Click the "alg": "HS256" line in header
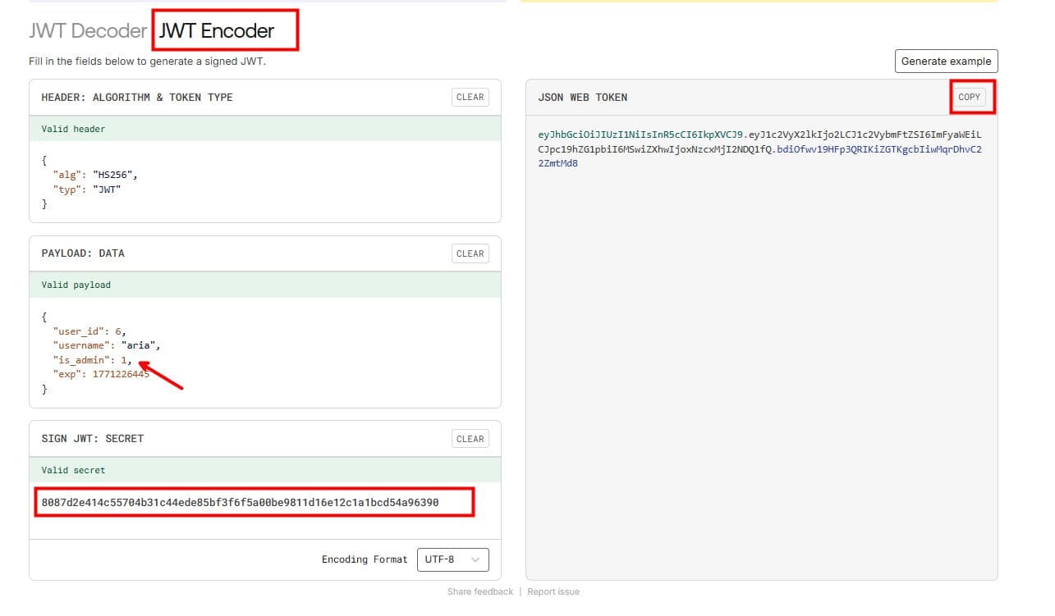1055x616 pixels. [x=95, y=175]
